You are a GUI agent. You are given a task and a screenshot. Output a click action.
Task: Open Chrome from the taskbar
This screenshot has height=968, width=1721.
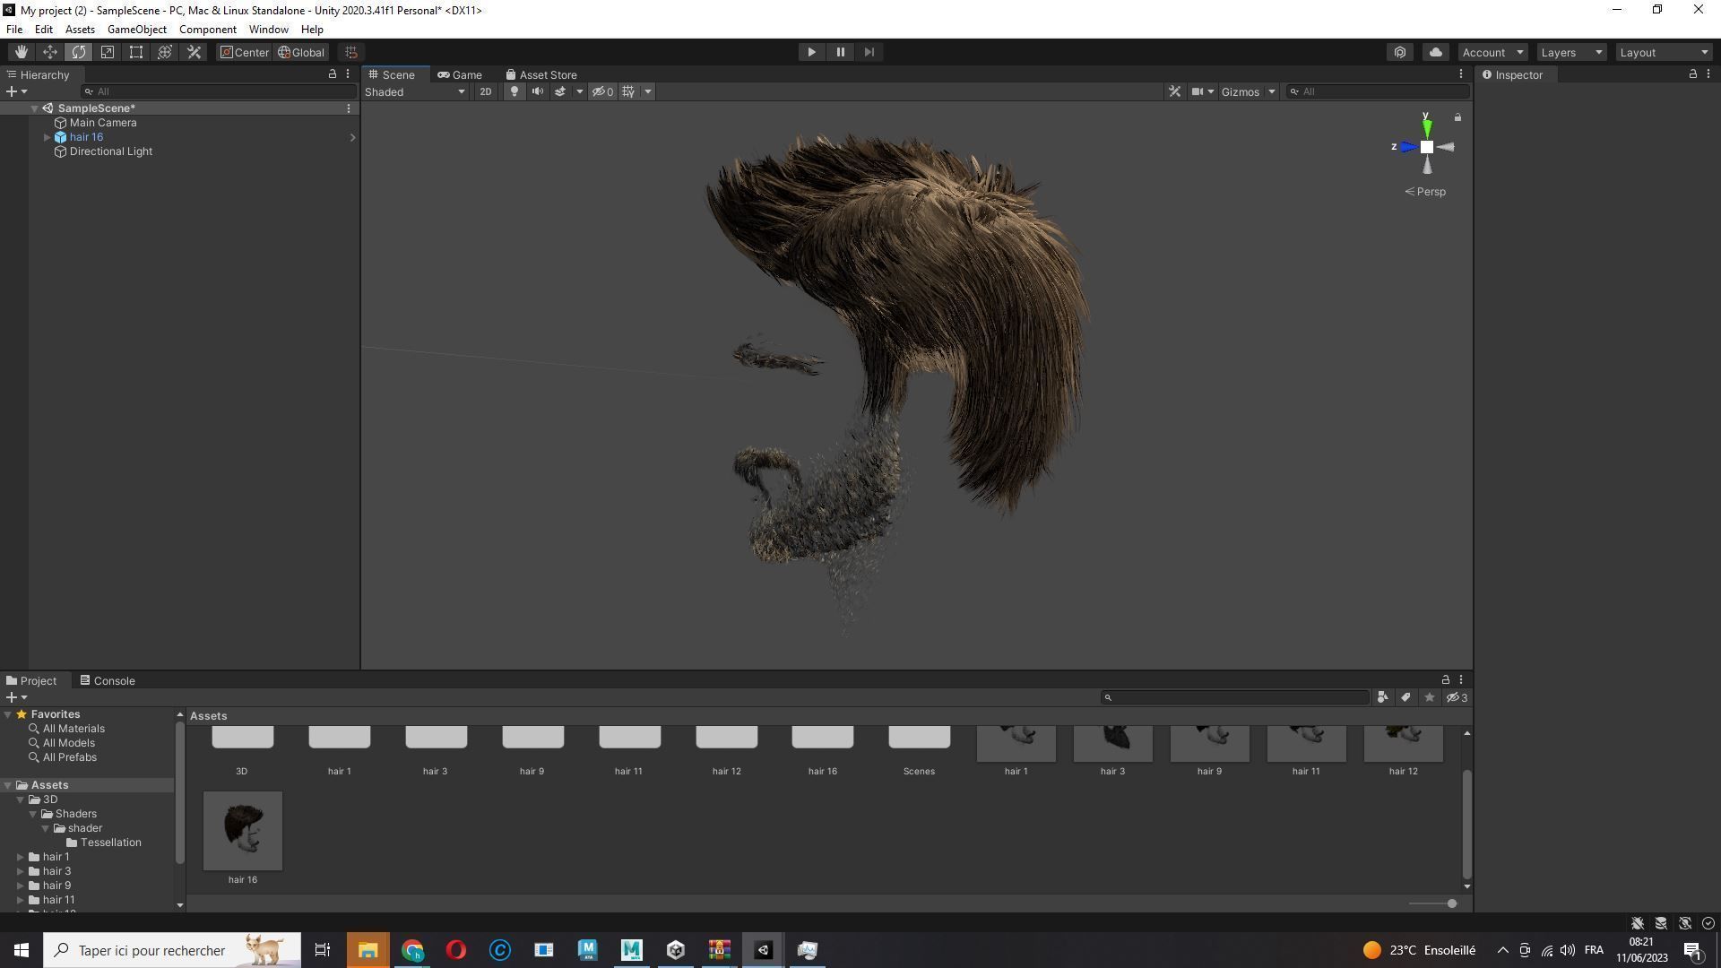[x=412, y=950]
